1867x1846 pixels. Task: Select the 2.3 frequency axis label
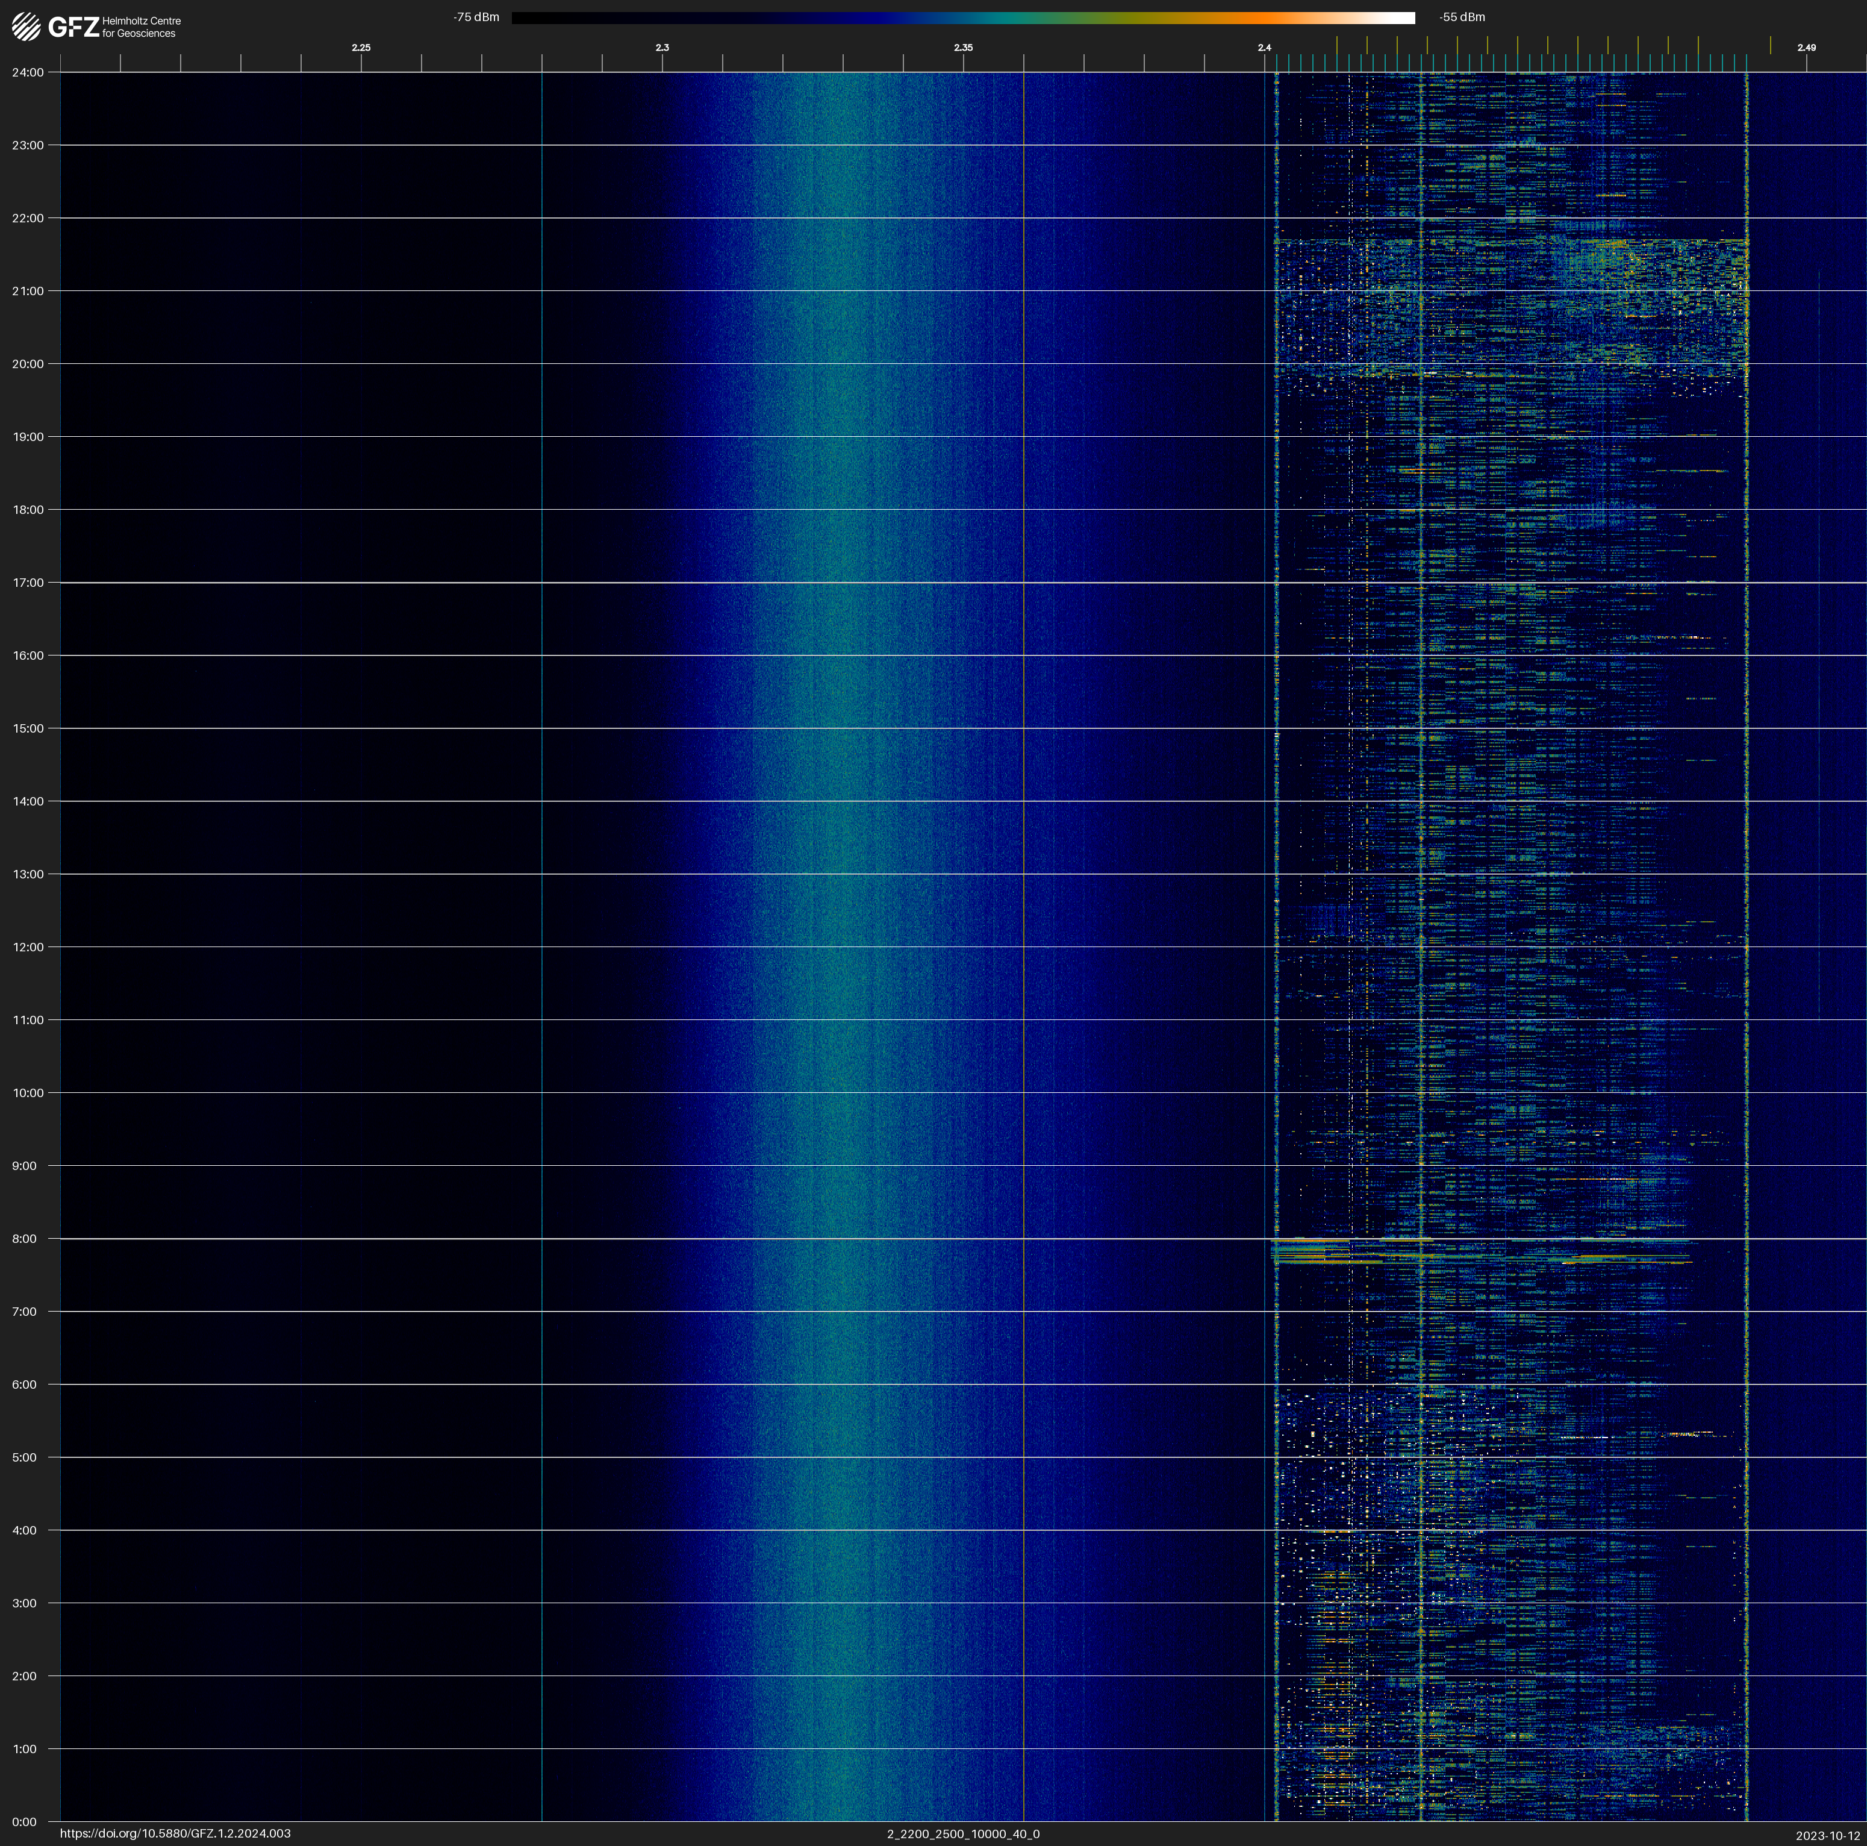[x=662, y=48]
